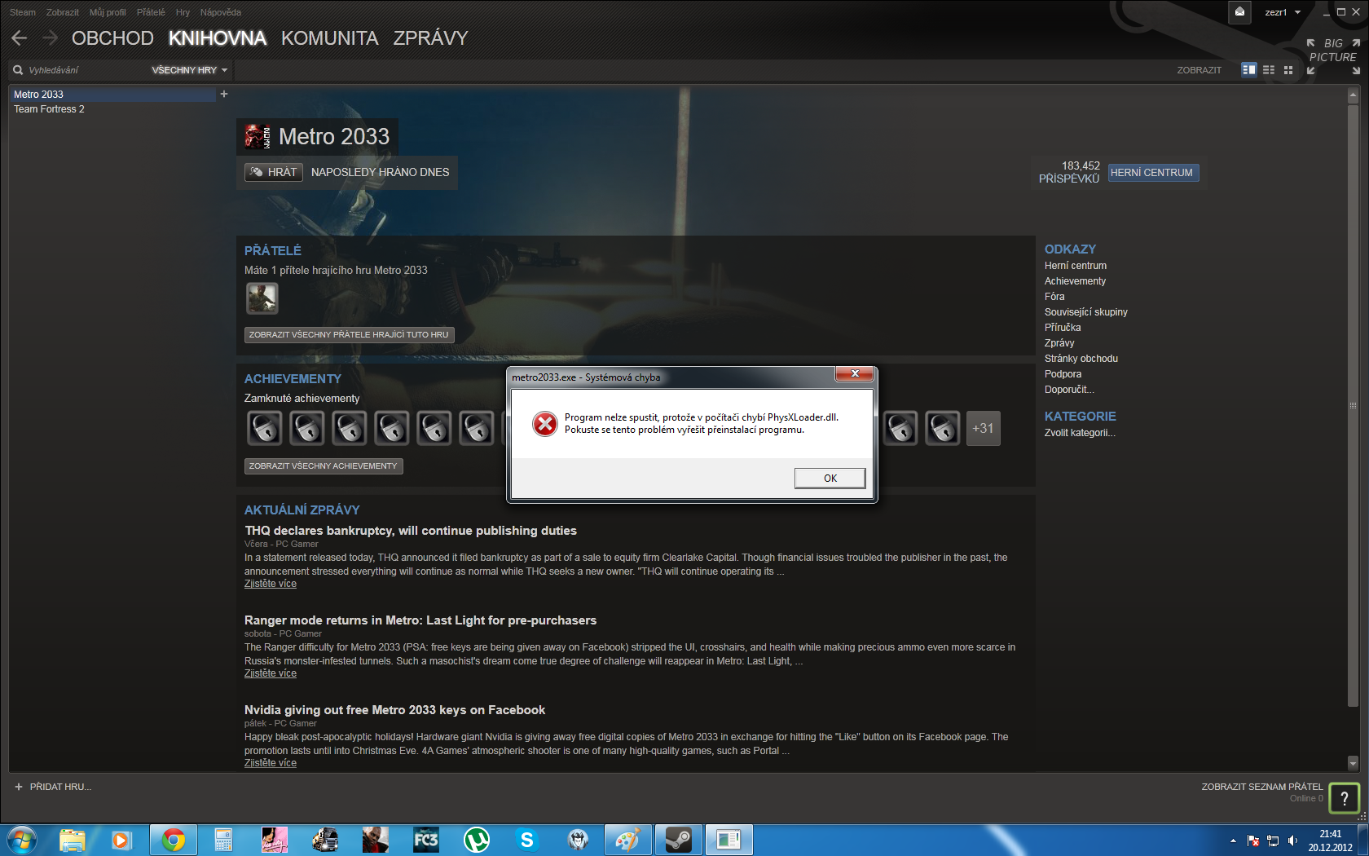1369x856 pixels.
Task: Launch the GTA Vice City taskbar icon
Action: [274, 840]
